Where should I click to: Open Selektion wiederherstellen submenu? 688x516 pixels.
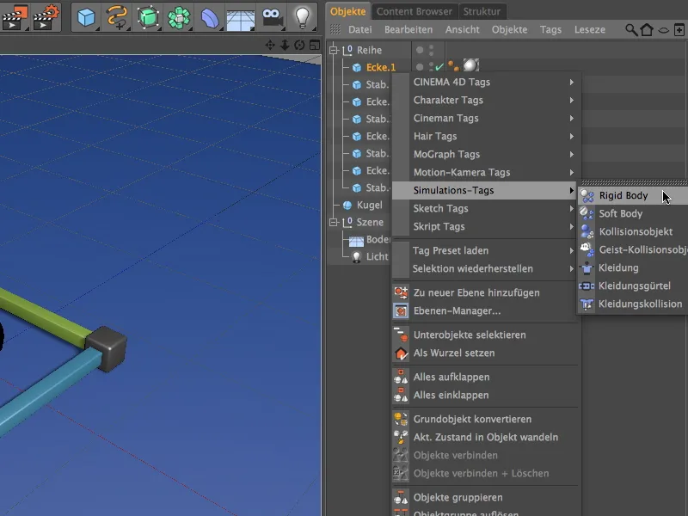487,268
